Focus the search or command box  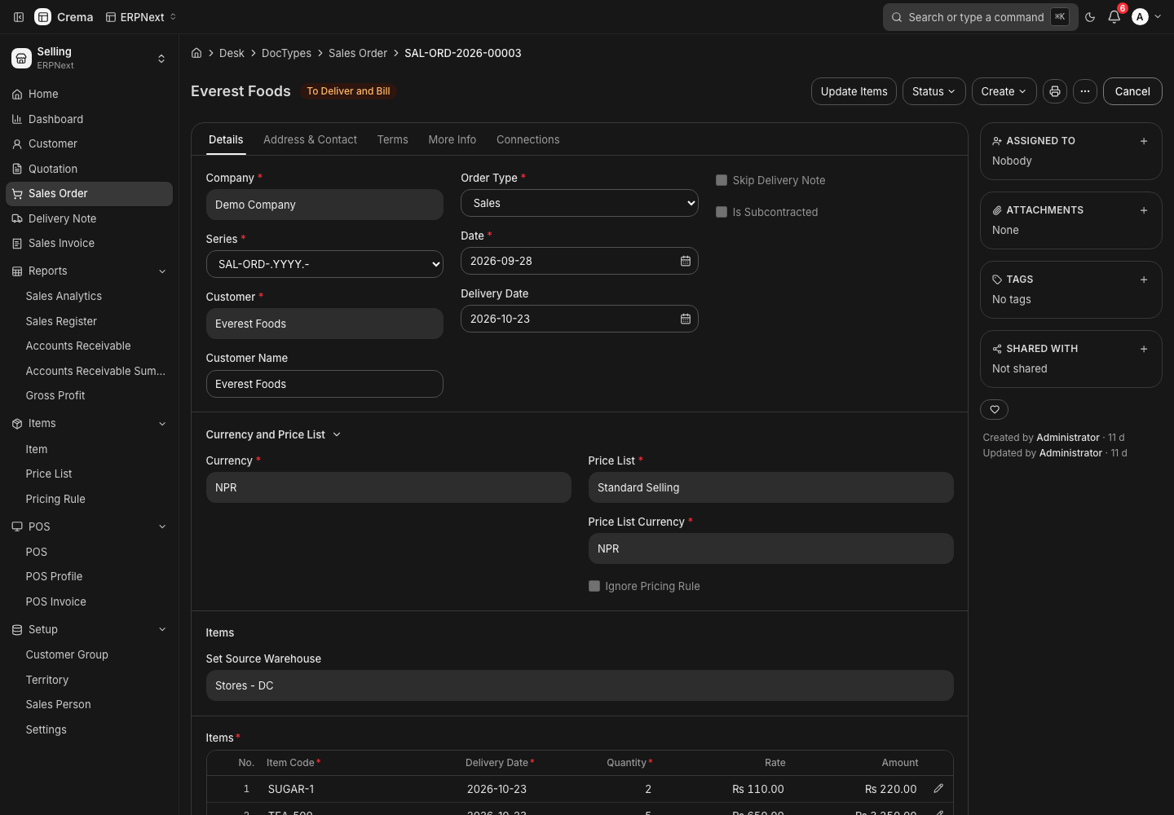click(980, 17)
